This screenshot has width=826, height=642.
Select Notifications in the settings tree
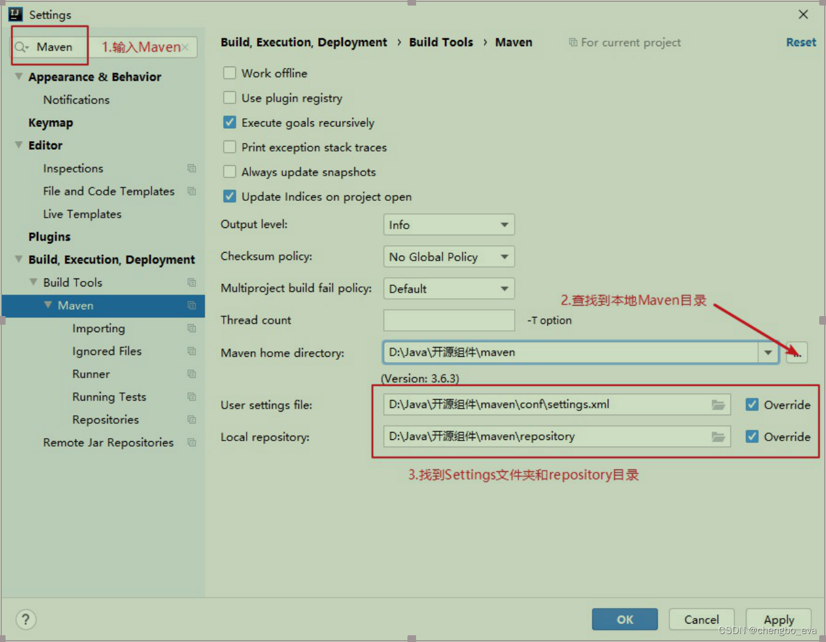coord(76,100)
